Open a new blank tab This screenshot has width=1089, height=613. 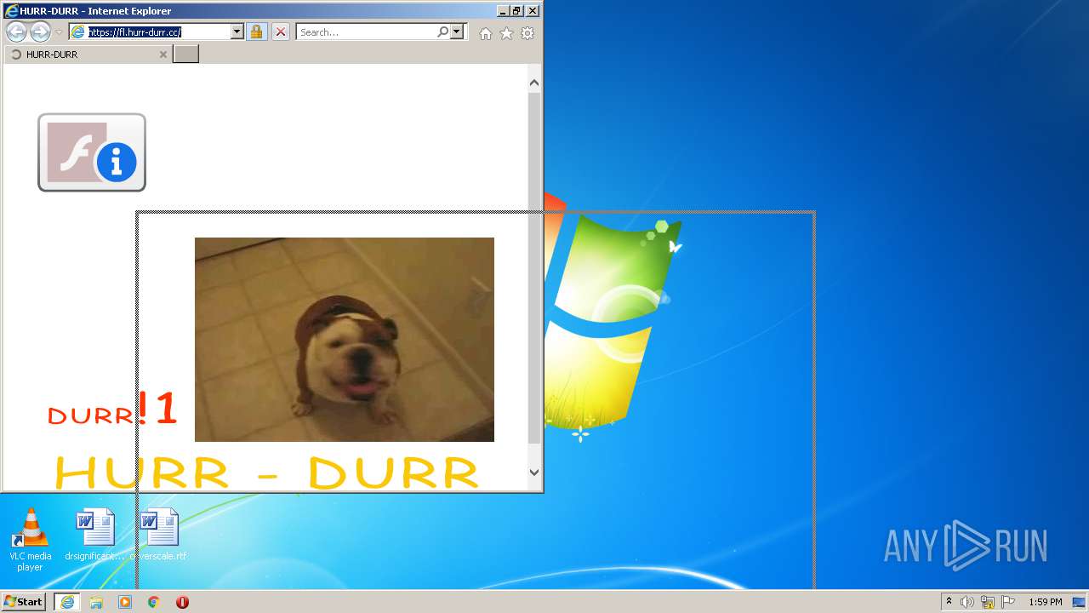pyautogui.click(x=185, y=54)
